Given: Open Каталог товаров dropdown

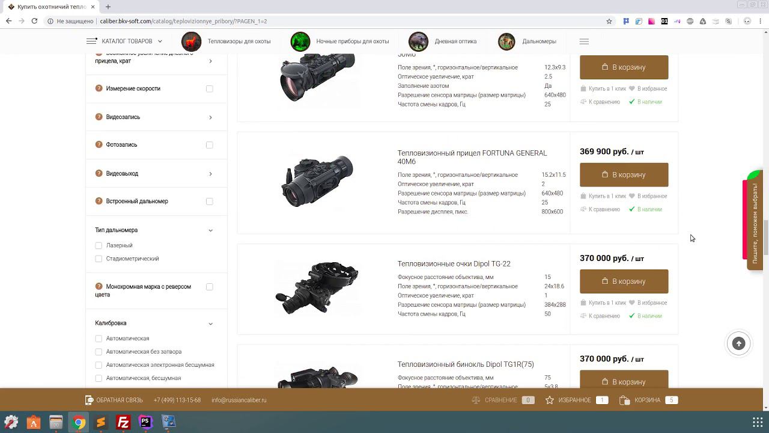Looking at the screenshot, I should pos(124,41).
